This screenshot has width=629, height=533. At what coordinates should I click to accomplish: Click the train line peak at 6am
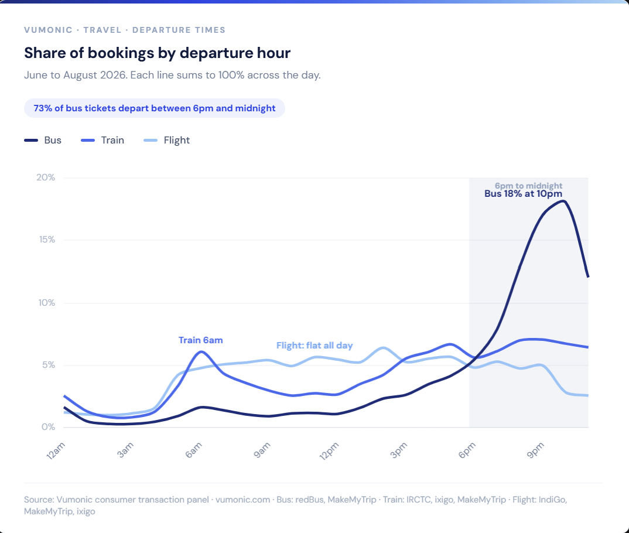click(x=201, y=352)
